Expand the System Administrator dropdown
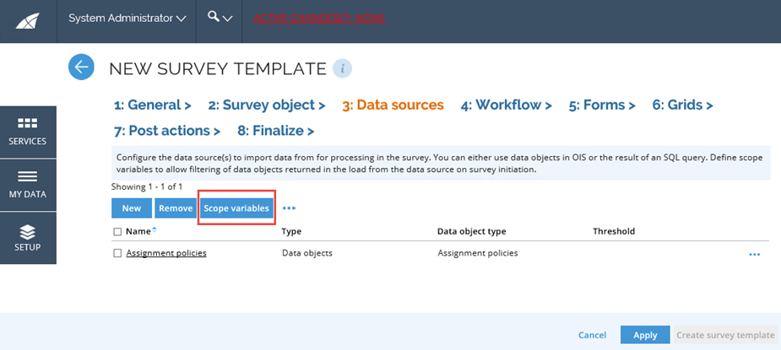 tap(127, 19)
